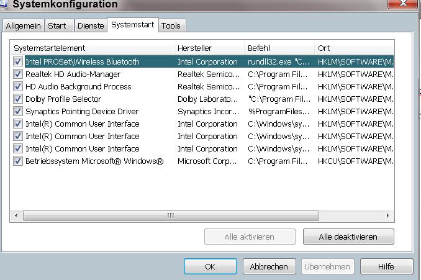The width and height of the screenshot is (421, 280).
Task: Sort by Befehl column header
Action: click(x=279, y=48)
